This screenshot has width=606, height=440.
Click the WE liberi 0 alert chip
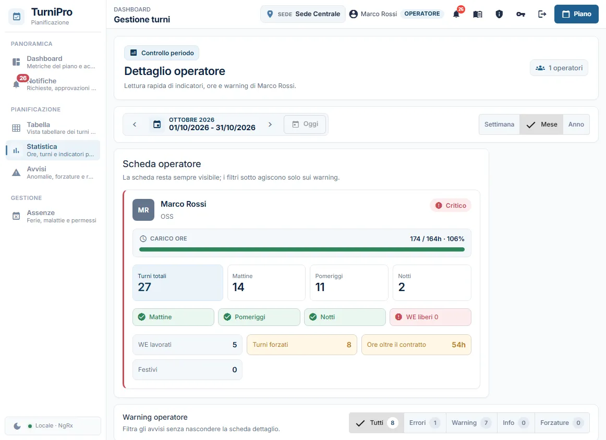(x=431, y=317)
